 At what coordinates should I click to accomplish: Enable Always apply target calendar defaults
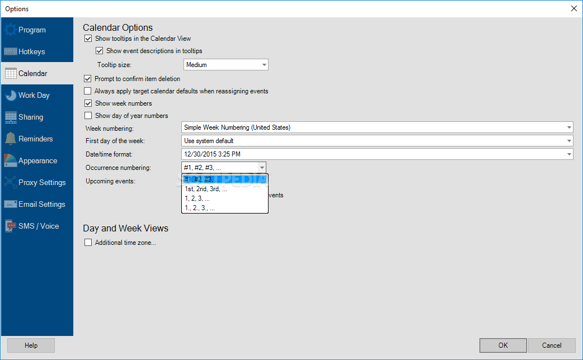pyautogui.click(x=88, y=91)
